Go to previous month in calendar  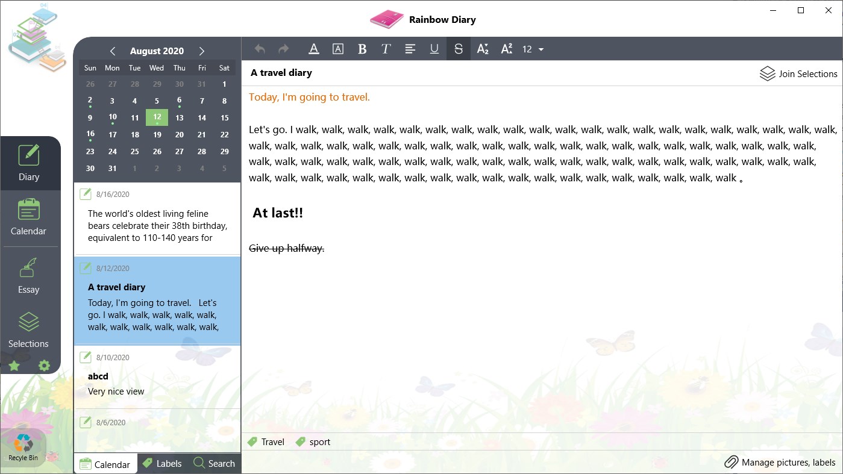click(x=112, y=51)
